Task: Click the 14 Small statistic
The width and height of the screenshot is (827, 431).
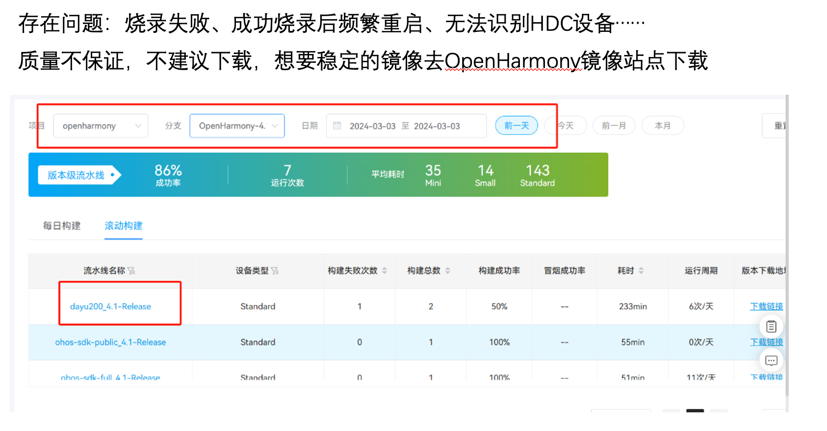Action: [486, 175]
